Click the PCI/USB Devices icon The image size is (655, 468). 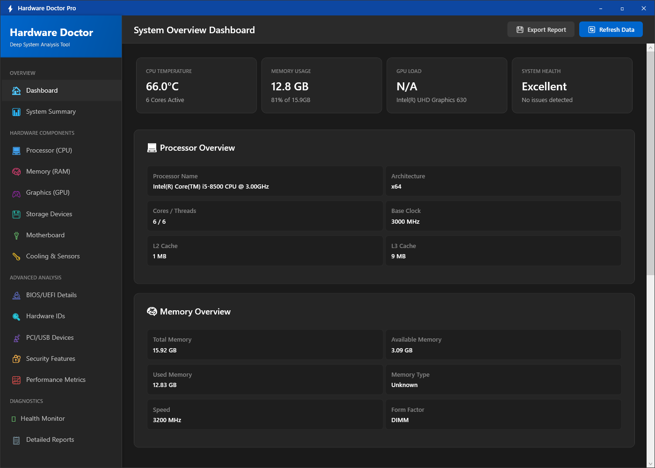coord(16,338)
